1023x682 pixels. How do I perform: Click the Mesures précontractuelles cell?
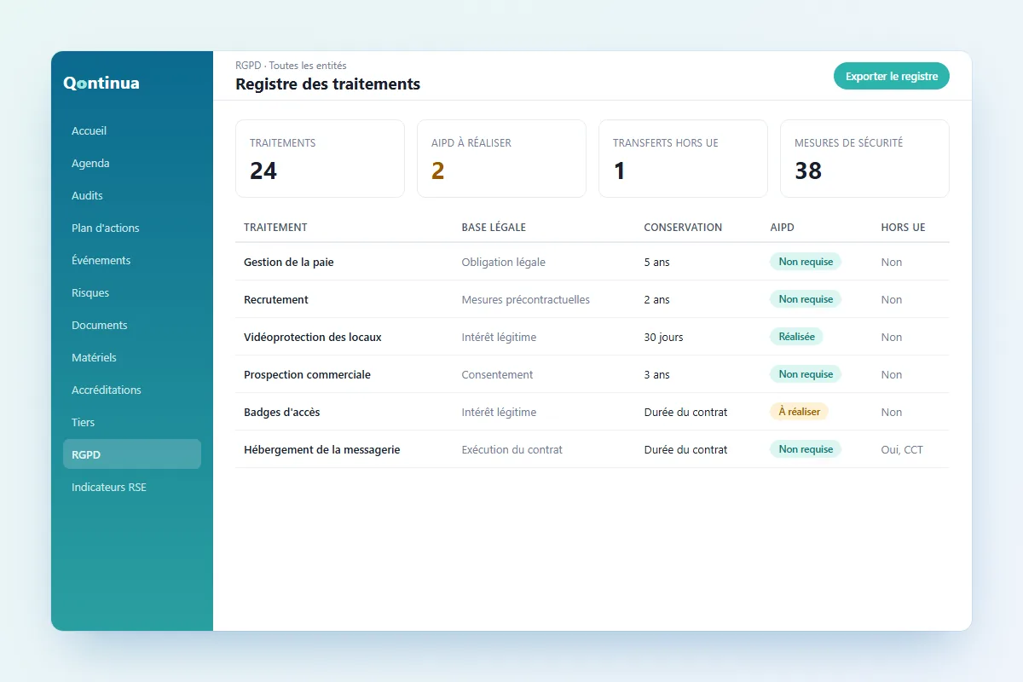tap(525, 299)
